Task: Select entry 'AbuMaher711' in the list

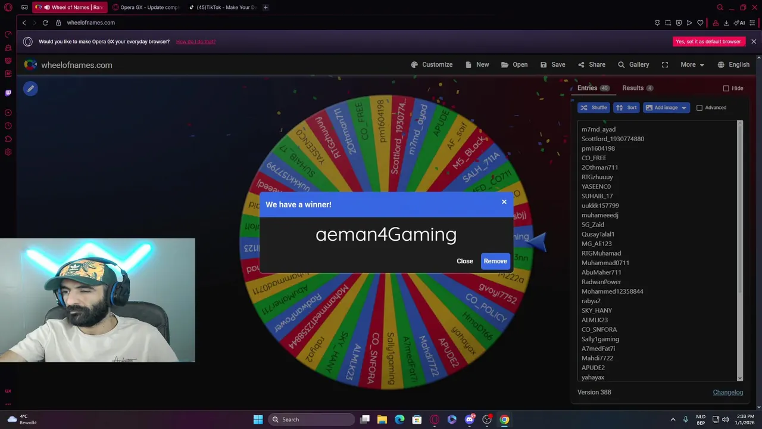Action: pos(601,272)
